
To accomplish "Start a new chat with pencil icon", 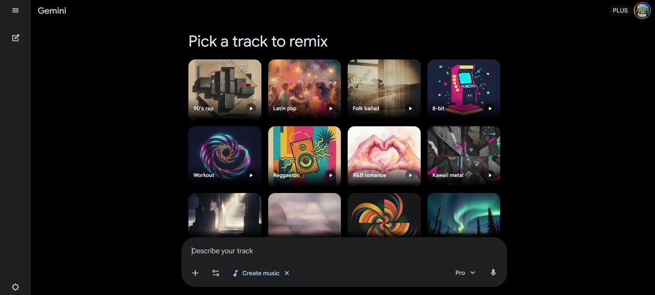I will [16, 38].
